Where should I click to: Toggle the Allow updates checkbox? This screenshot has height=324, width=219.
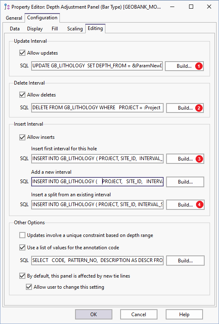[x=22, y=53]
